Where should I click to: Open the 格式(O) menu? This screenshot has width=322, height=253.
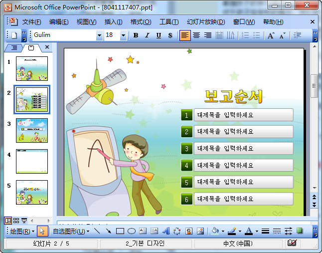coord(141,22)
